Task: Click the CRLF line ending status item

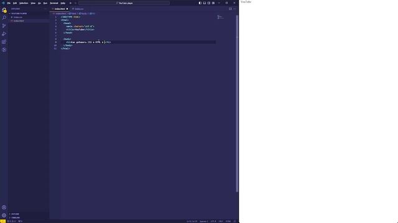Action: 221,221
